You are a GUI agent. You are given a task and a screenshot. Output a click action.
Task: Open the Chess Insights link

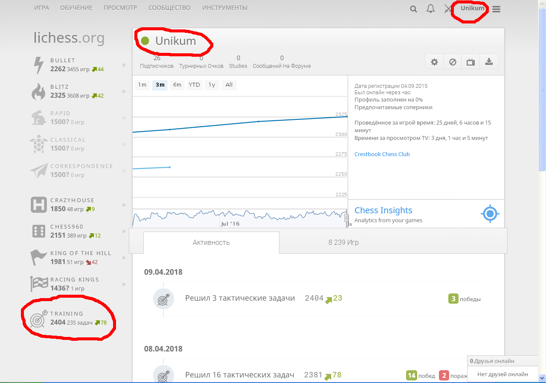pos(383,210)
